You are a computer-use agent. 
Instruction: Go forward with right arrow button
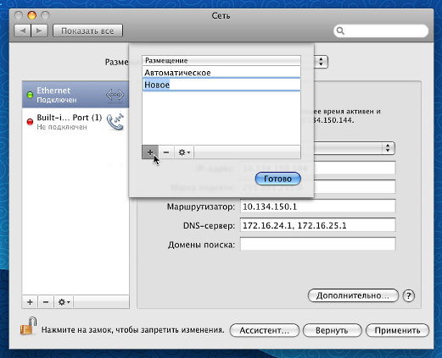click(x=39, y=30)
